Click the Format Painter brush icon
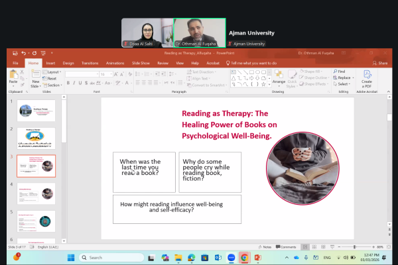Screen dimensions: 398x265 [x=23, y=85]
